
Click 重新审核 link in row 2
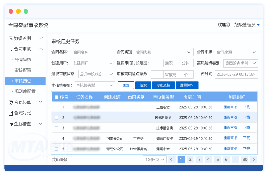click(x=230, y=117)
